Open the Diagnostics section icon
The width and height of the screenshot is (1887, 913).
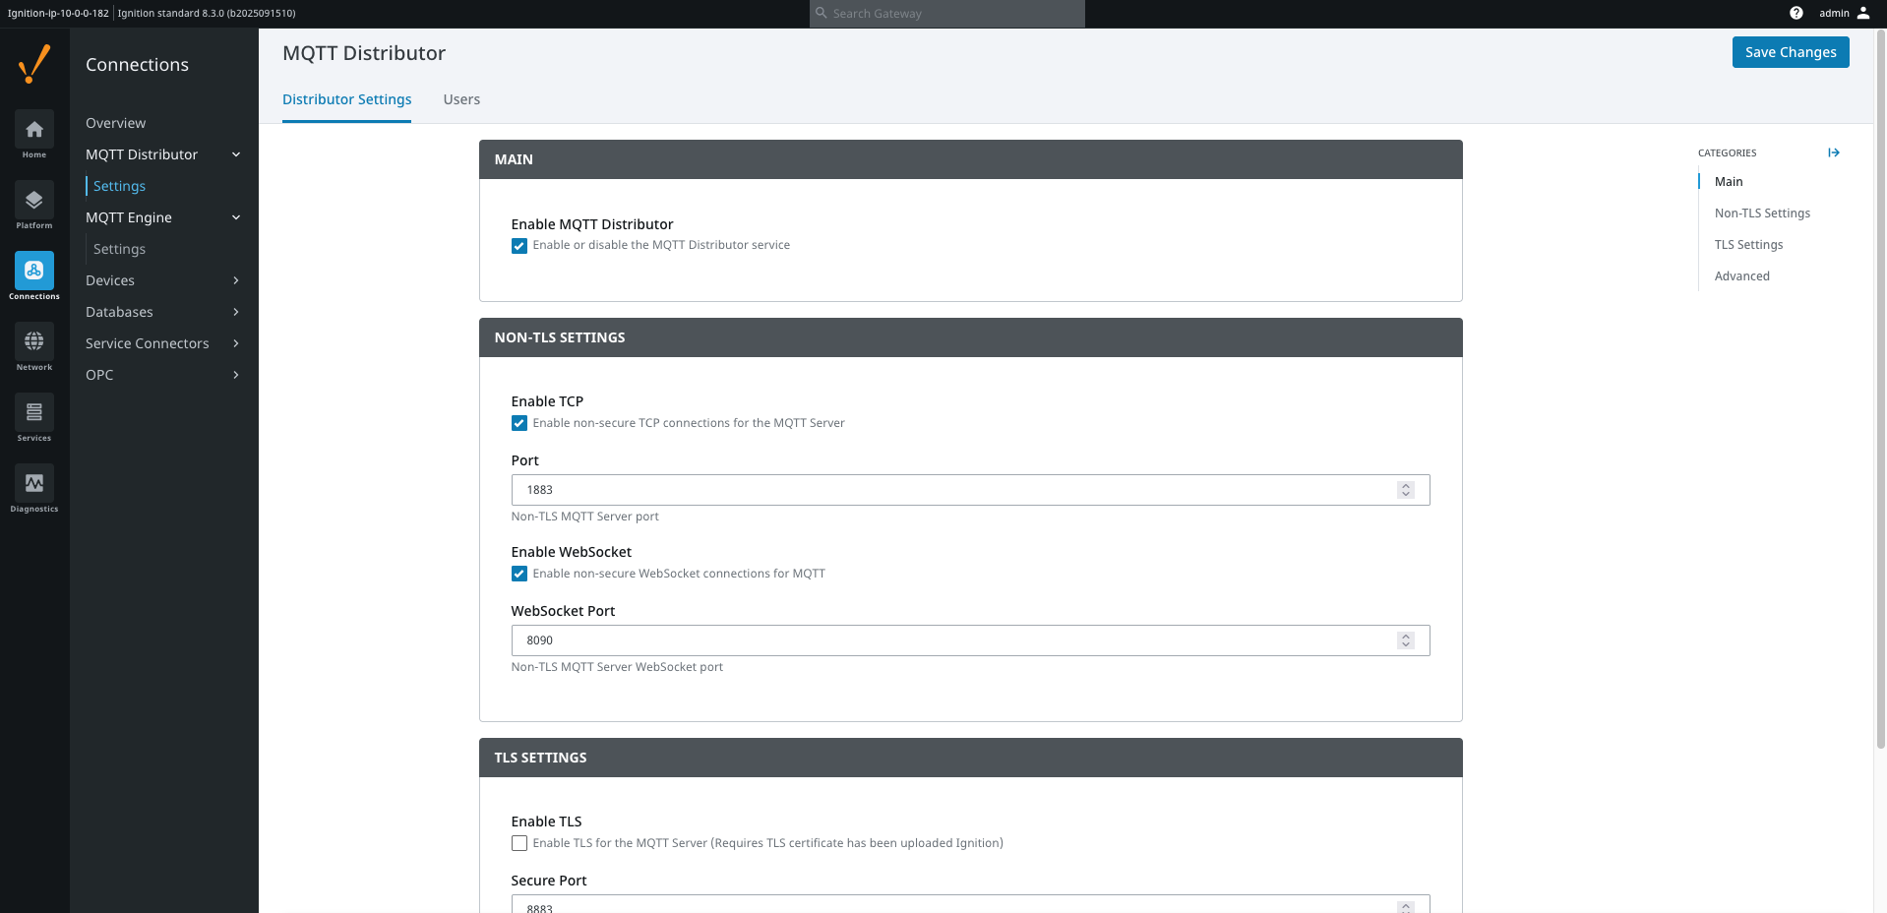tap(34, 484)
